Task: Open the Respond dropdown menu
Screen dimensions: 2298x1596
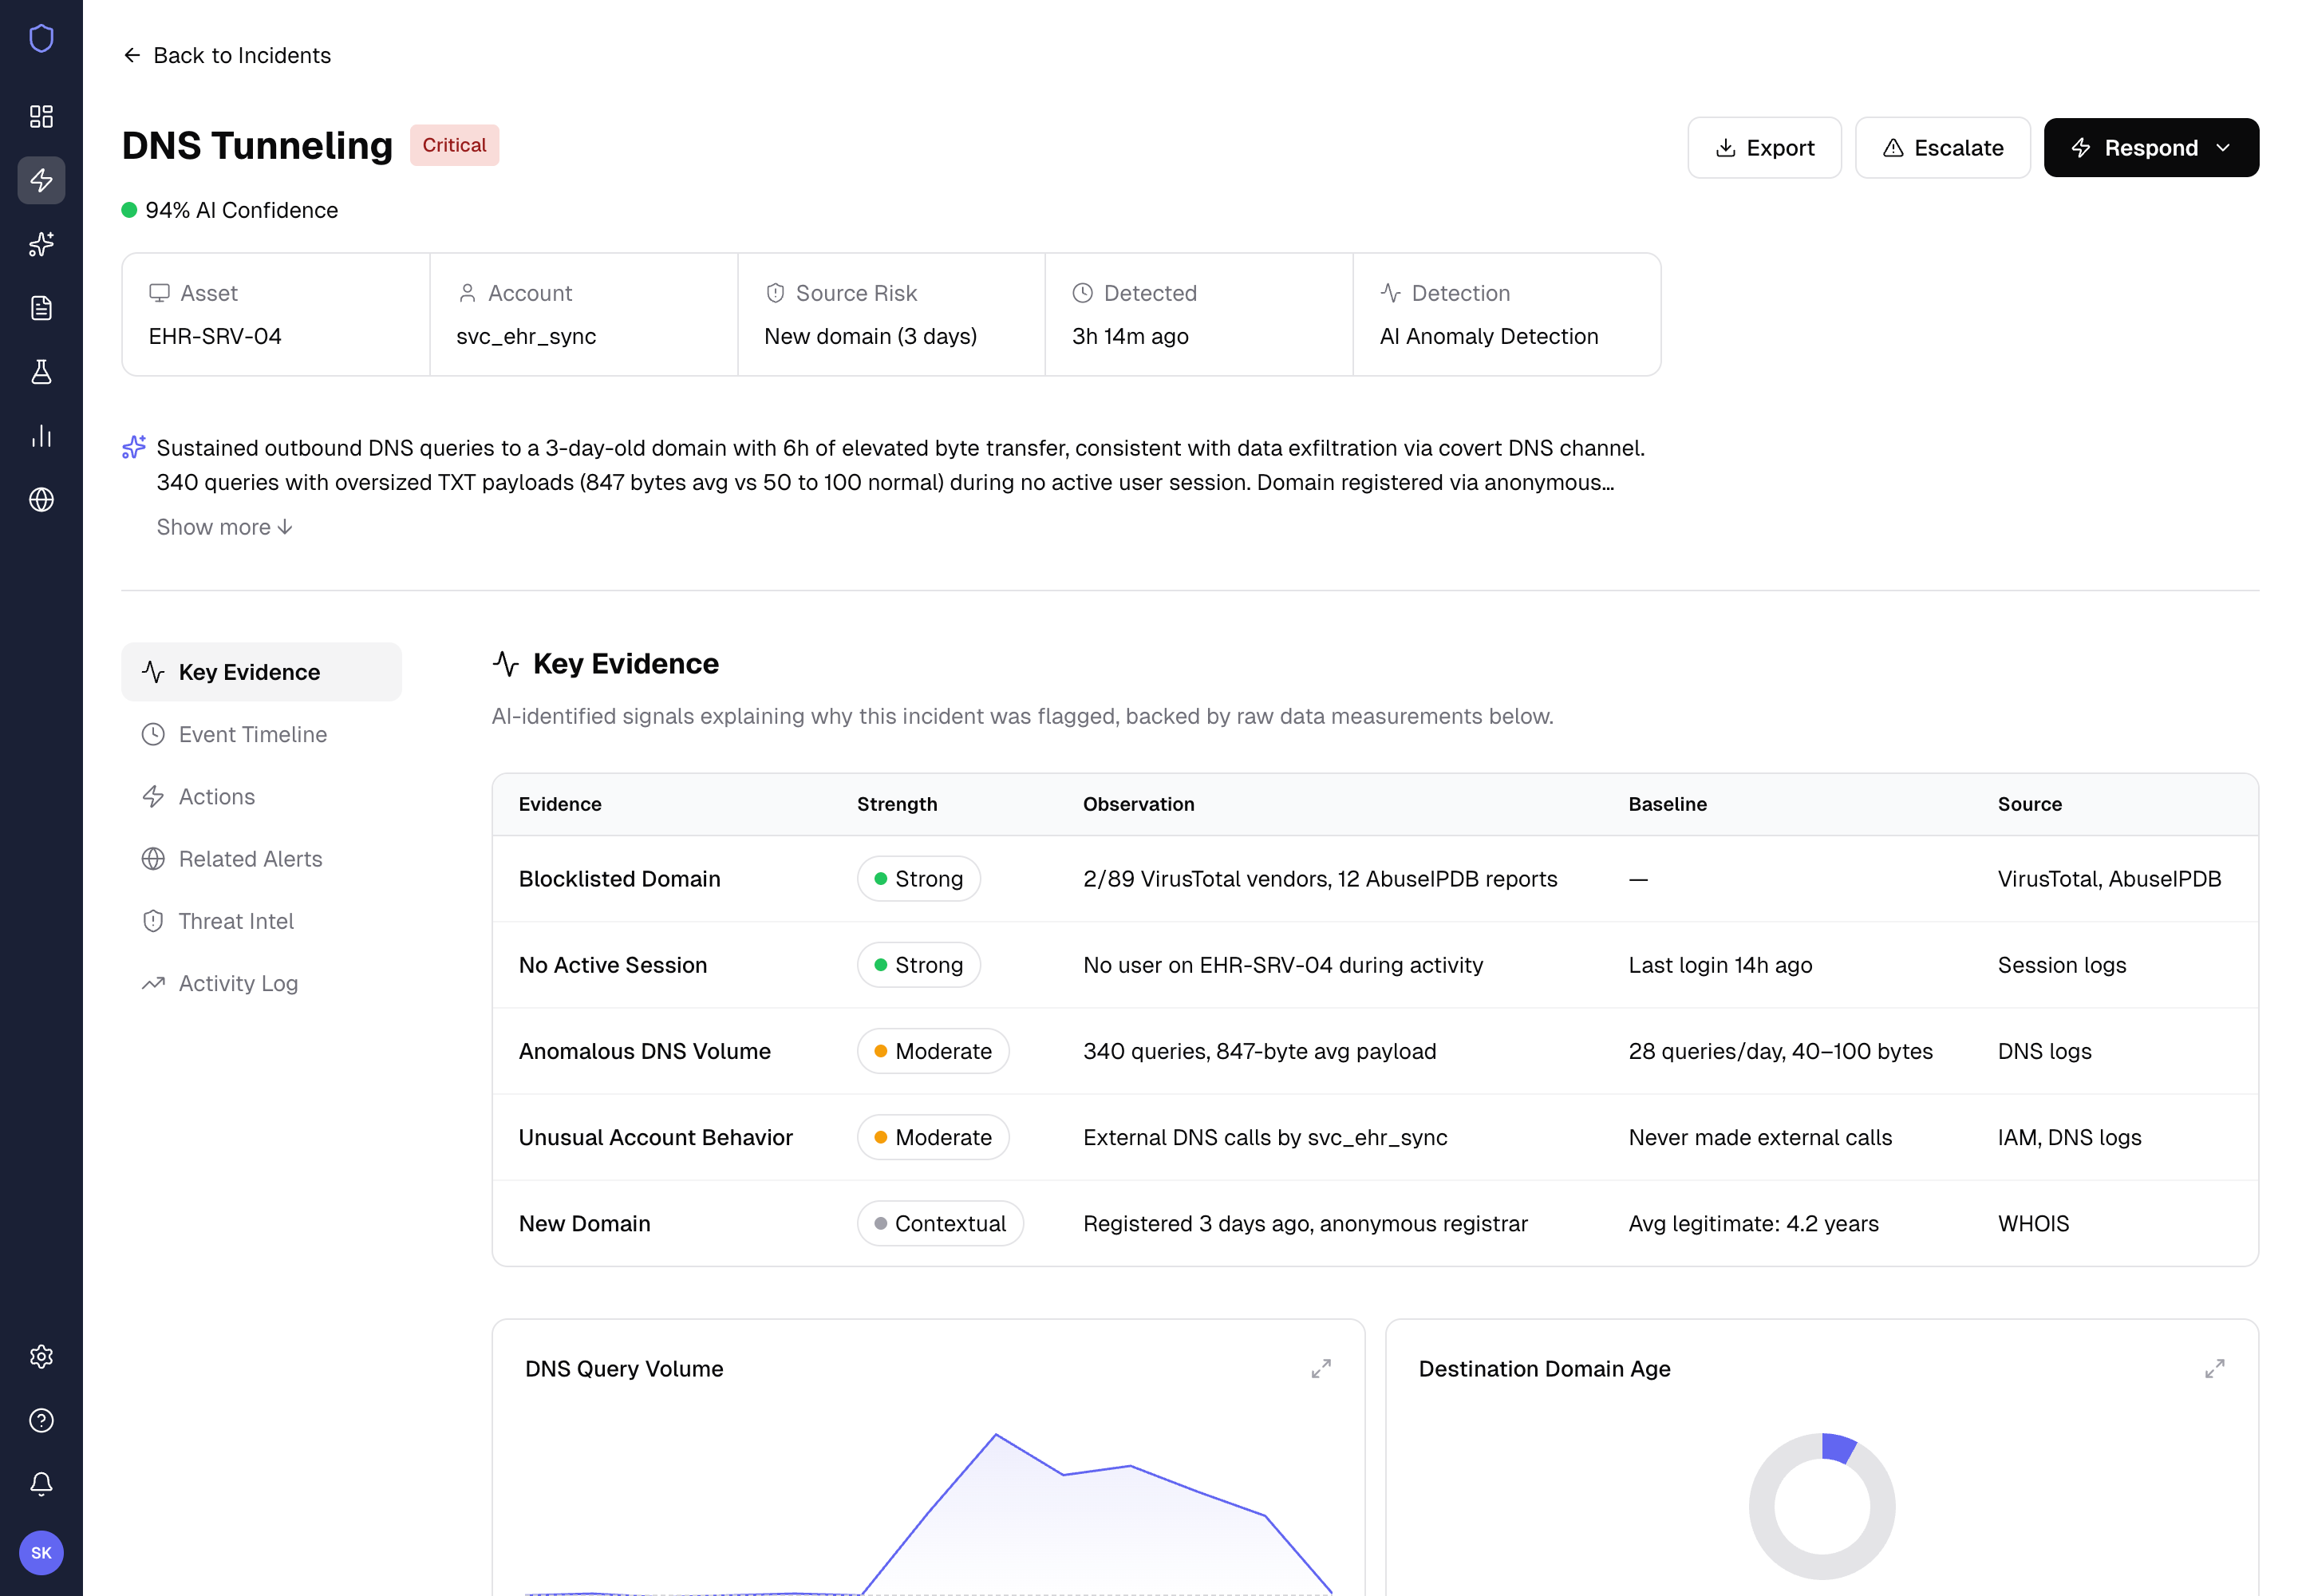Action: (x=2151, y=148)
